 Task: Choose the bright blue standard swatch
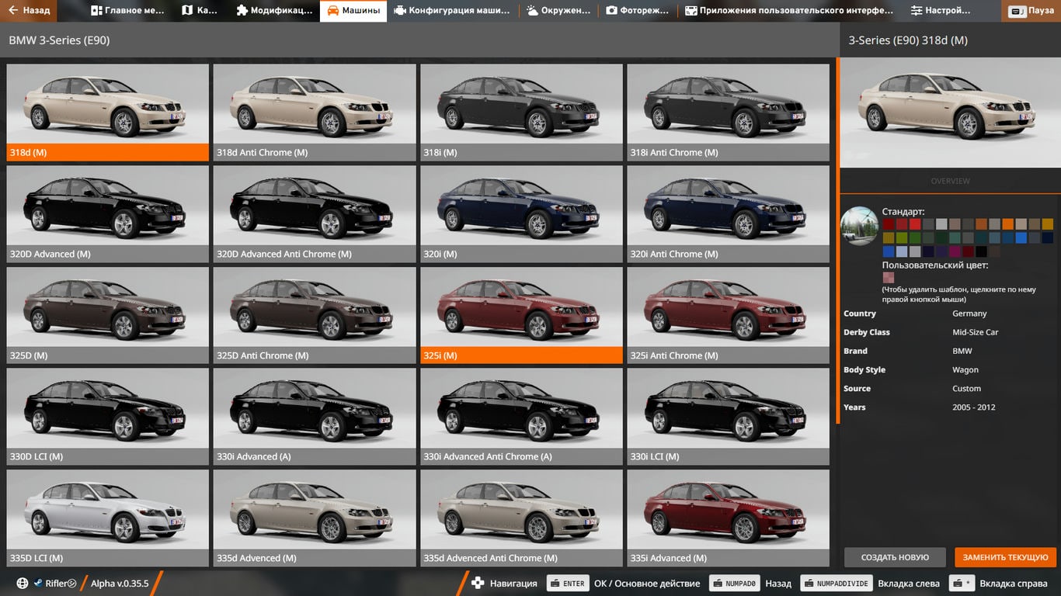tap(1021, 237)
